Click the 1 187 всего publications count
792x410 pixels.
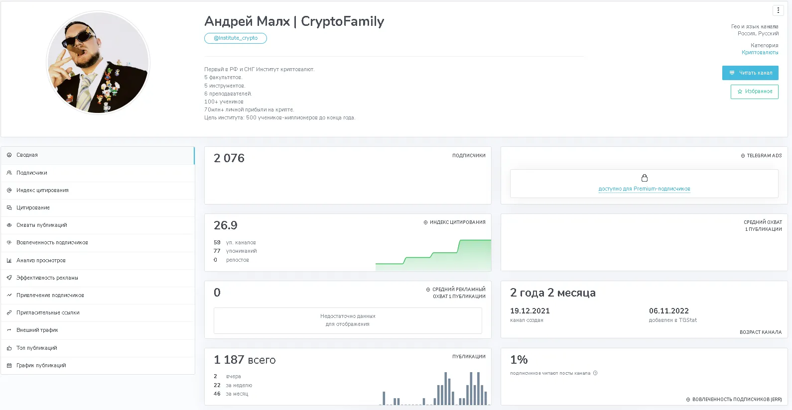coord(245,360)
